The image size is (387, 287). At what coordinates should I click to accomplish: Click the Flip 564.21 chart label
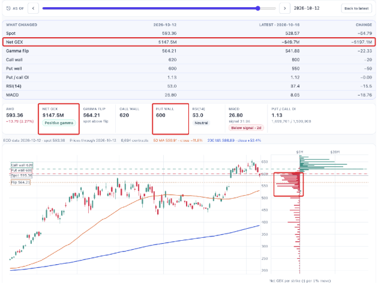pyautogui.click(x=20, y=183)
